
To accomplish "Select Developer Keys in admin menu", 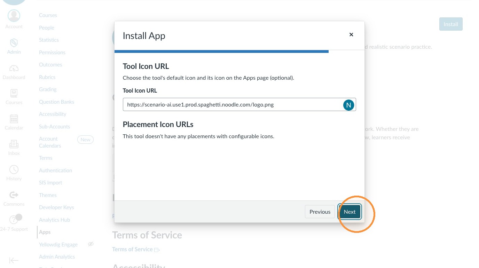I will tap(56, 207).
